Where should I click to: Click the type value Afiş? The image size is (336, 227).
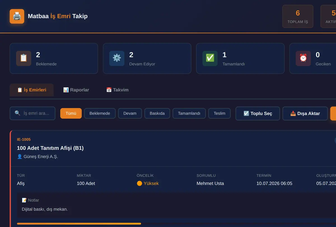pos(21,183)
